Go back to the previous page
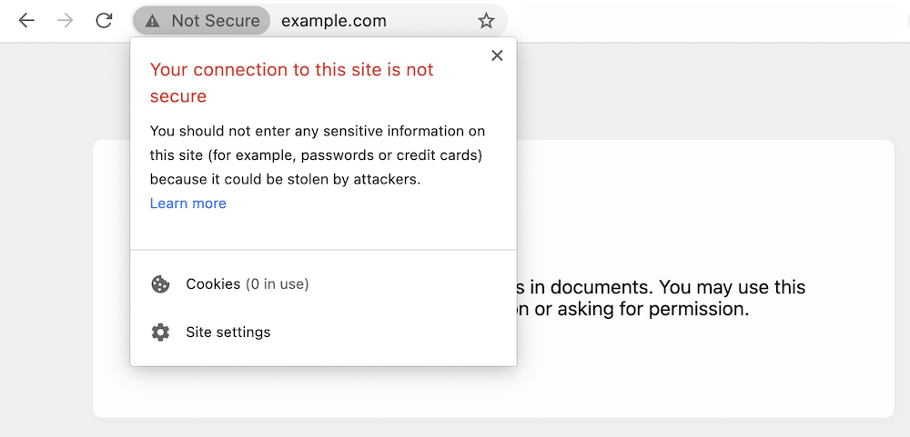The width and height of the screenshot is (910, 437). click(x=26, y=21)
